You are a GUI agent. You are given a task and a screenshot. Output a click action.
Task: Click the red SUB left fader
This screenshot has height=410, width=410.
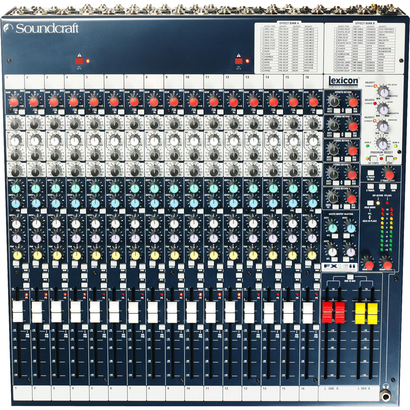(x=327, y=312)
